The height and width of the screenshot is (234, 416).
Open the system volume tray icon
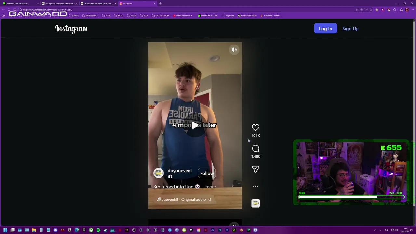coord(396,230)
